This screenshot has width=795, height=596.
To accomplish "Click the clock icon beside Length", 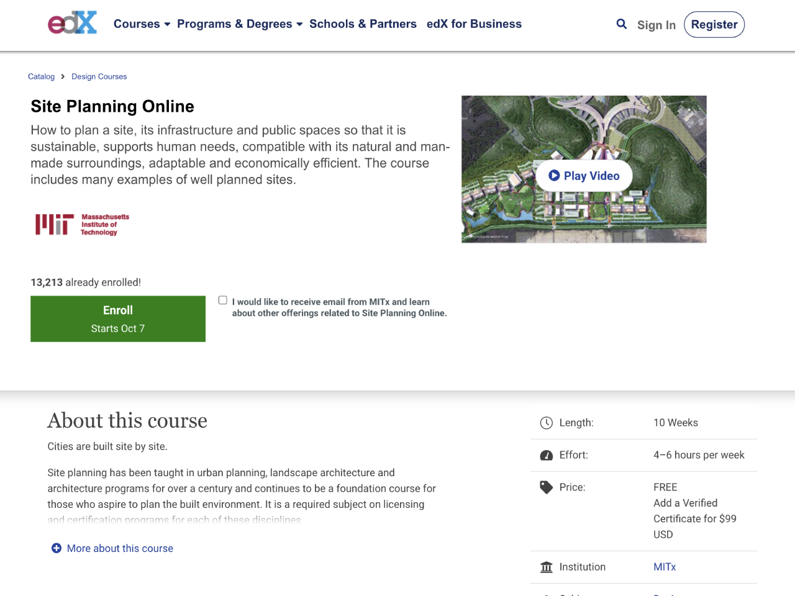I will [x=547, y=423].
